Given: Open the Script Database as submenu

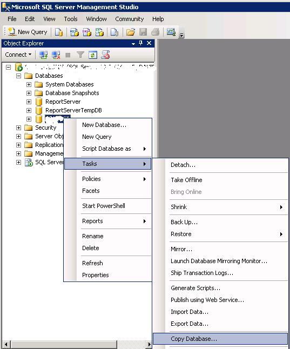Looking at the screenshot, I should [x=108, y=149].
